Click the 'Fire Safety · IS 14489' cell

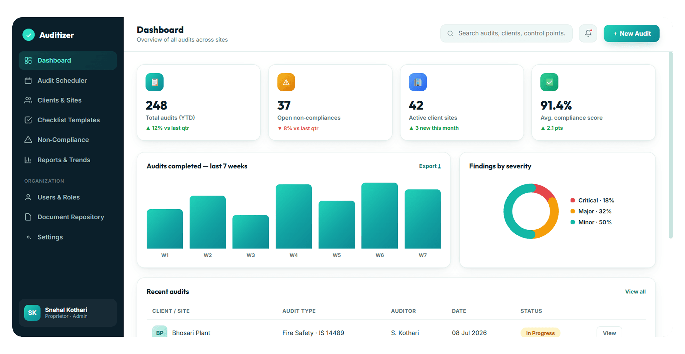coord(313,333)
